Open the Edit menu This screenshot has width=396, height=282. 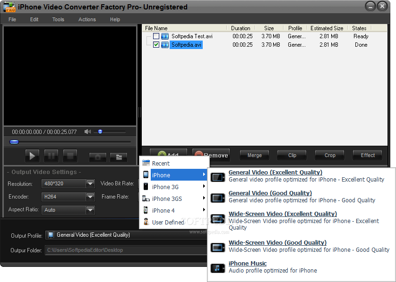pos(34,19)
